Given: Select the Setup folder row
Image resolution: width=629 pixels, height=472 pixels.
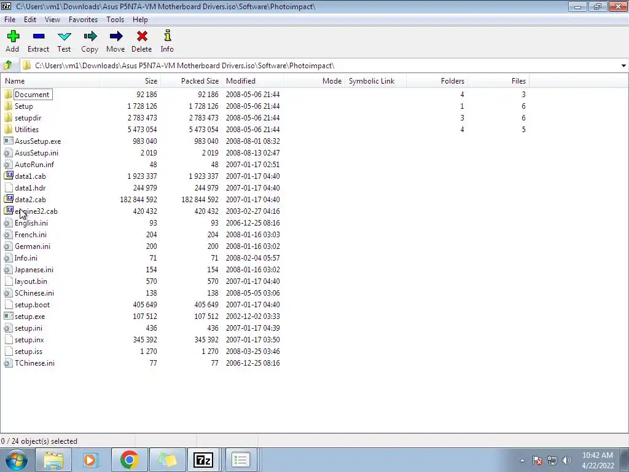Looking at the screenshot, I should coord(265,106).
